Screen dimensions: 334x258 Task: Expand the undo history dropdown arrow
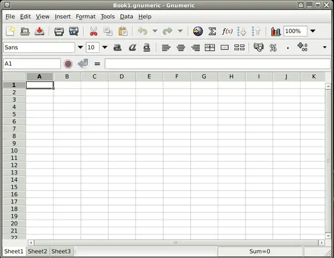pos(155,32)
